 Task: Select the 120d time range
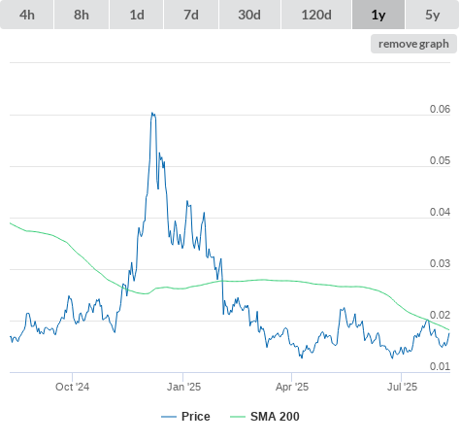click(316, 15)
